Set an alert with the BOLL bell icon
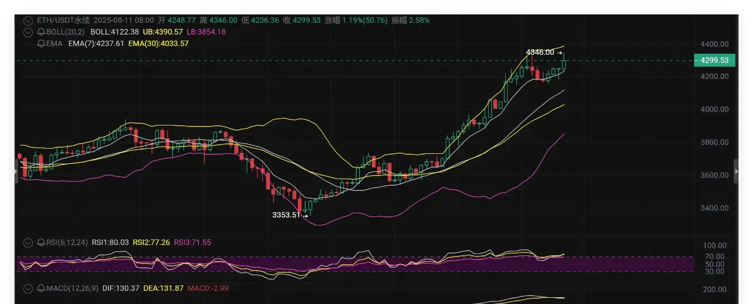Image resolution: width=753 pixels, height=304 pixels. click(41, 32)
